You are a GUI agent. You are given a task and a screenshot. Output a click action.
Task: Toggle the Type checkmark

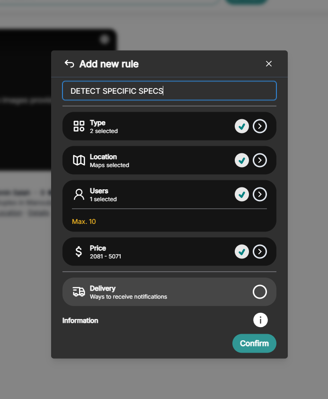click(242, 126)
